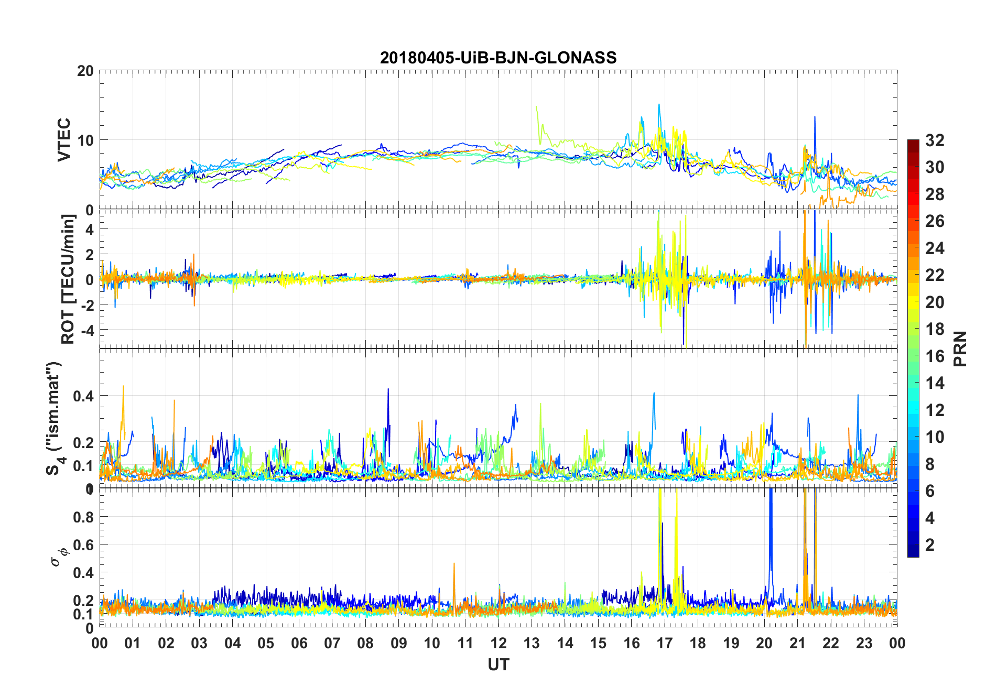Select colorbar tick value "18"

[935, 329]
